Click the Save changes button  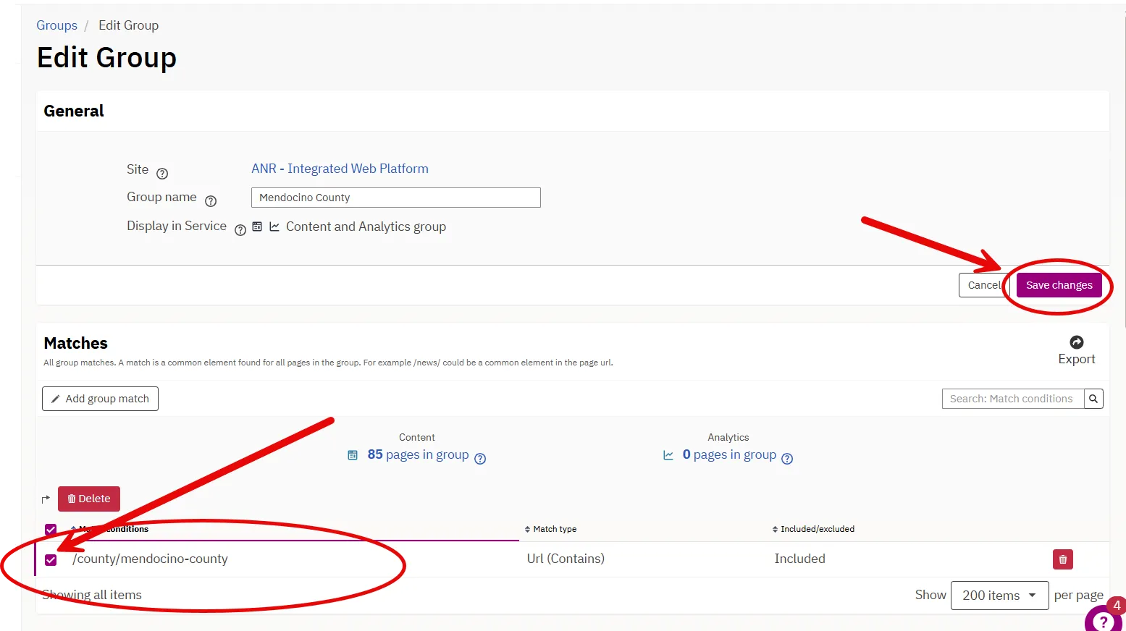pyautogui.click(x=1058, y=284)
